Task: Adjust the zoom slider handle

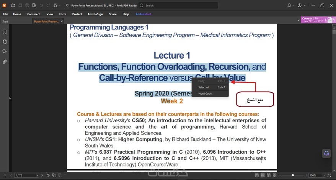Action: click(293, 175)
